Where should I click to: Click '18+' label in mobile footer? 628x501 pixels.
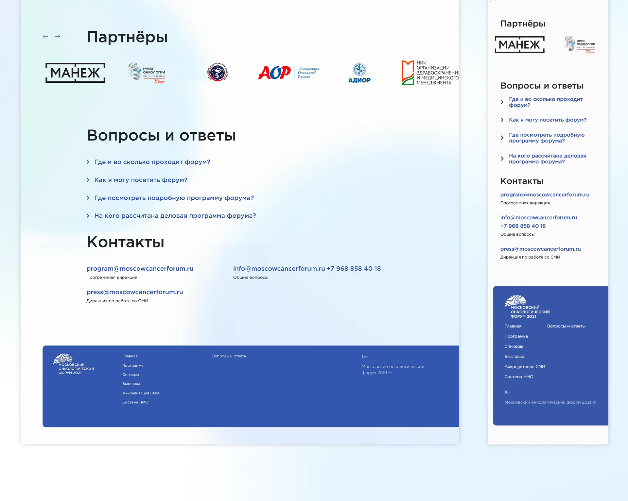pos(508,392)
